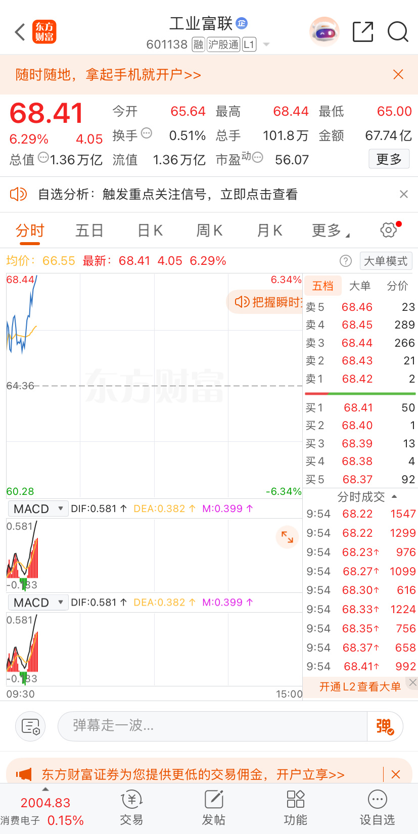Tap the 沪股通 tag

click(223, 44)
